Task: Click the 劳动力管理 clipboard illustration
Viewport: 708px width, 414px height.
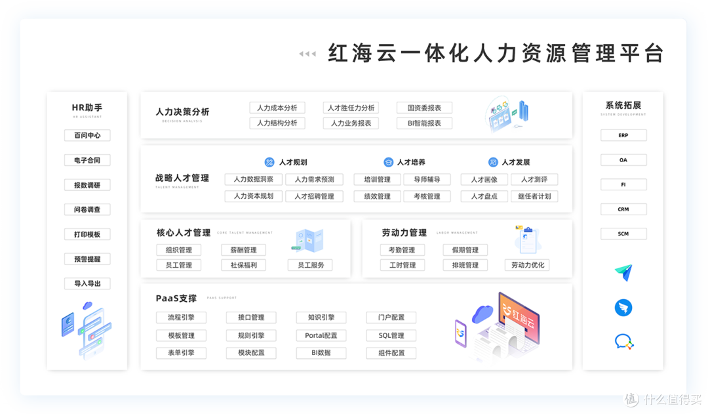Action: (527, 239)
